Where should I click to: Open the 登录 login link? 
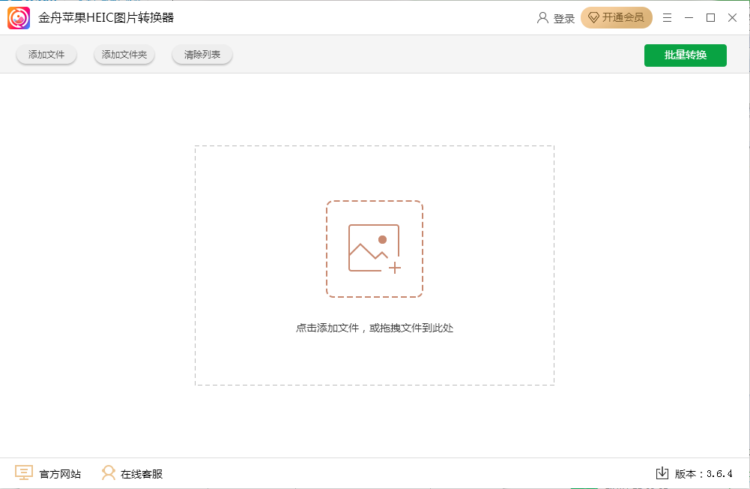(564, 18)
